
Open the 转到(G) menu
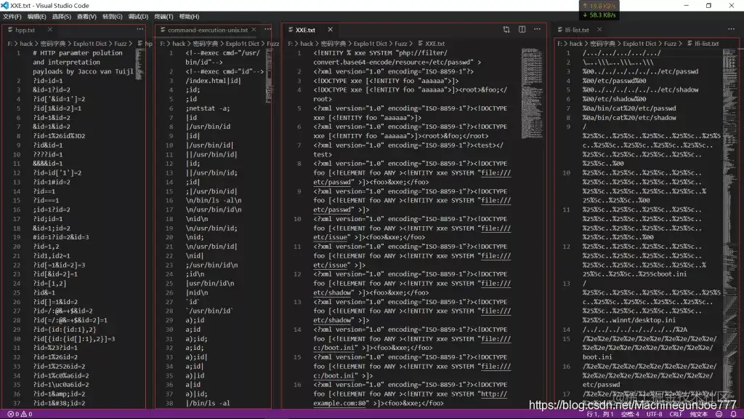pyautogui.click(x=112, y=17)
